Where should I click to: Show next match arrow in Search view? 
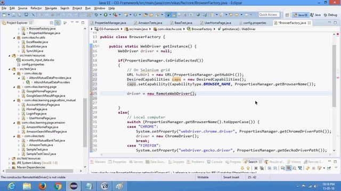(x=242, y=168)
